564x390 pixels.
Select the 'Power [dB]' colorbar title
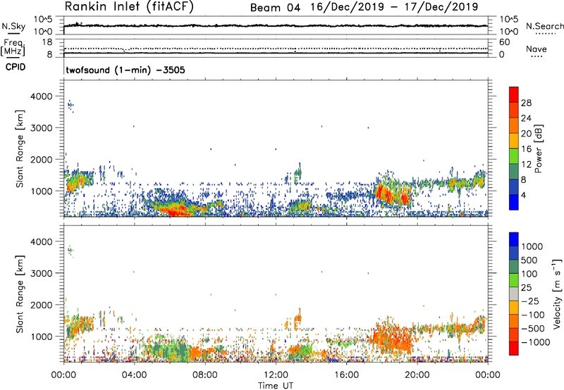[539, 149]
